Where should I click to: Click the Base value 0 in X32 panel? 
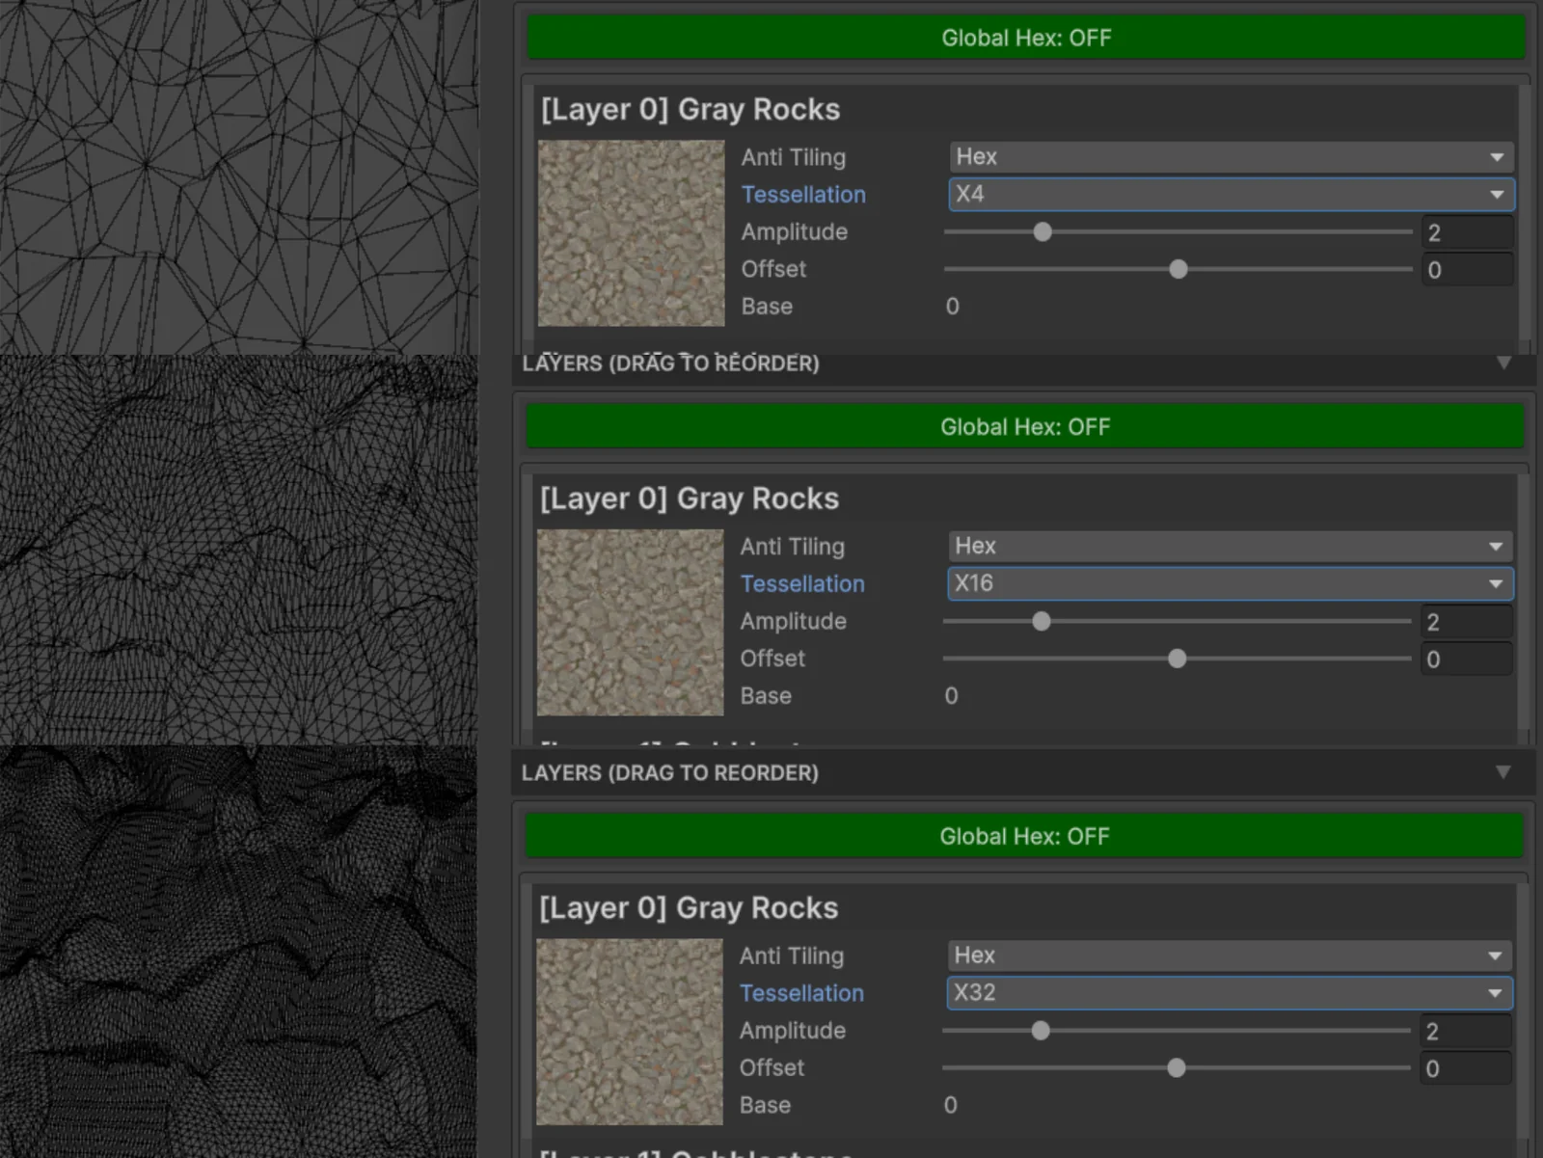(951, 1105)
